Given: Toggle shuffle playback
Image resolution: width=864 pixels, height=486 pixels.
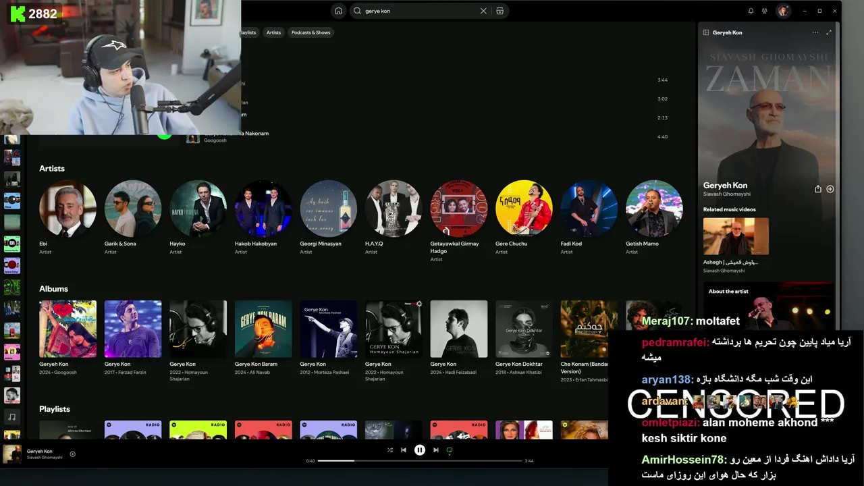Looking at the screenshot, I should coord(389,450).
